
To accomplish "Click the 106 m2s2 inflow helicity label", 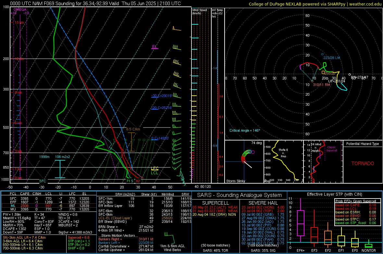I will [63, 157].
